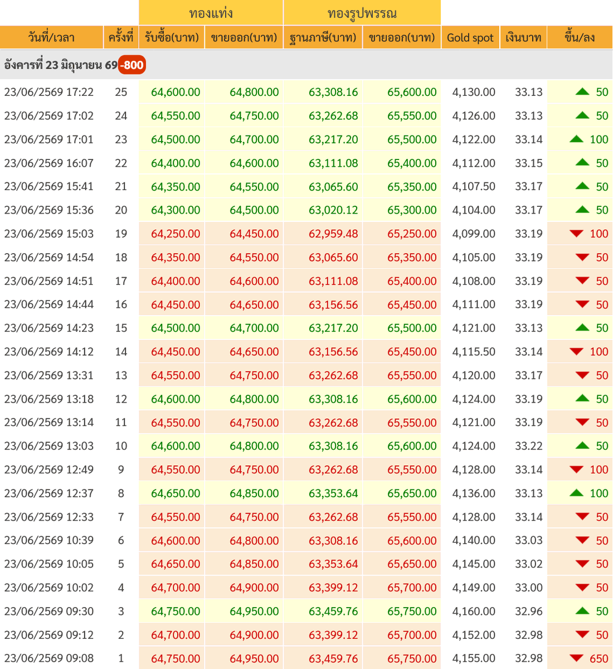Click round number 25 in ครั้งที่ column

pyautogui.click(x=121, y=92)
